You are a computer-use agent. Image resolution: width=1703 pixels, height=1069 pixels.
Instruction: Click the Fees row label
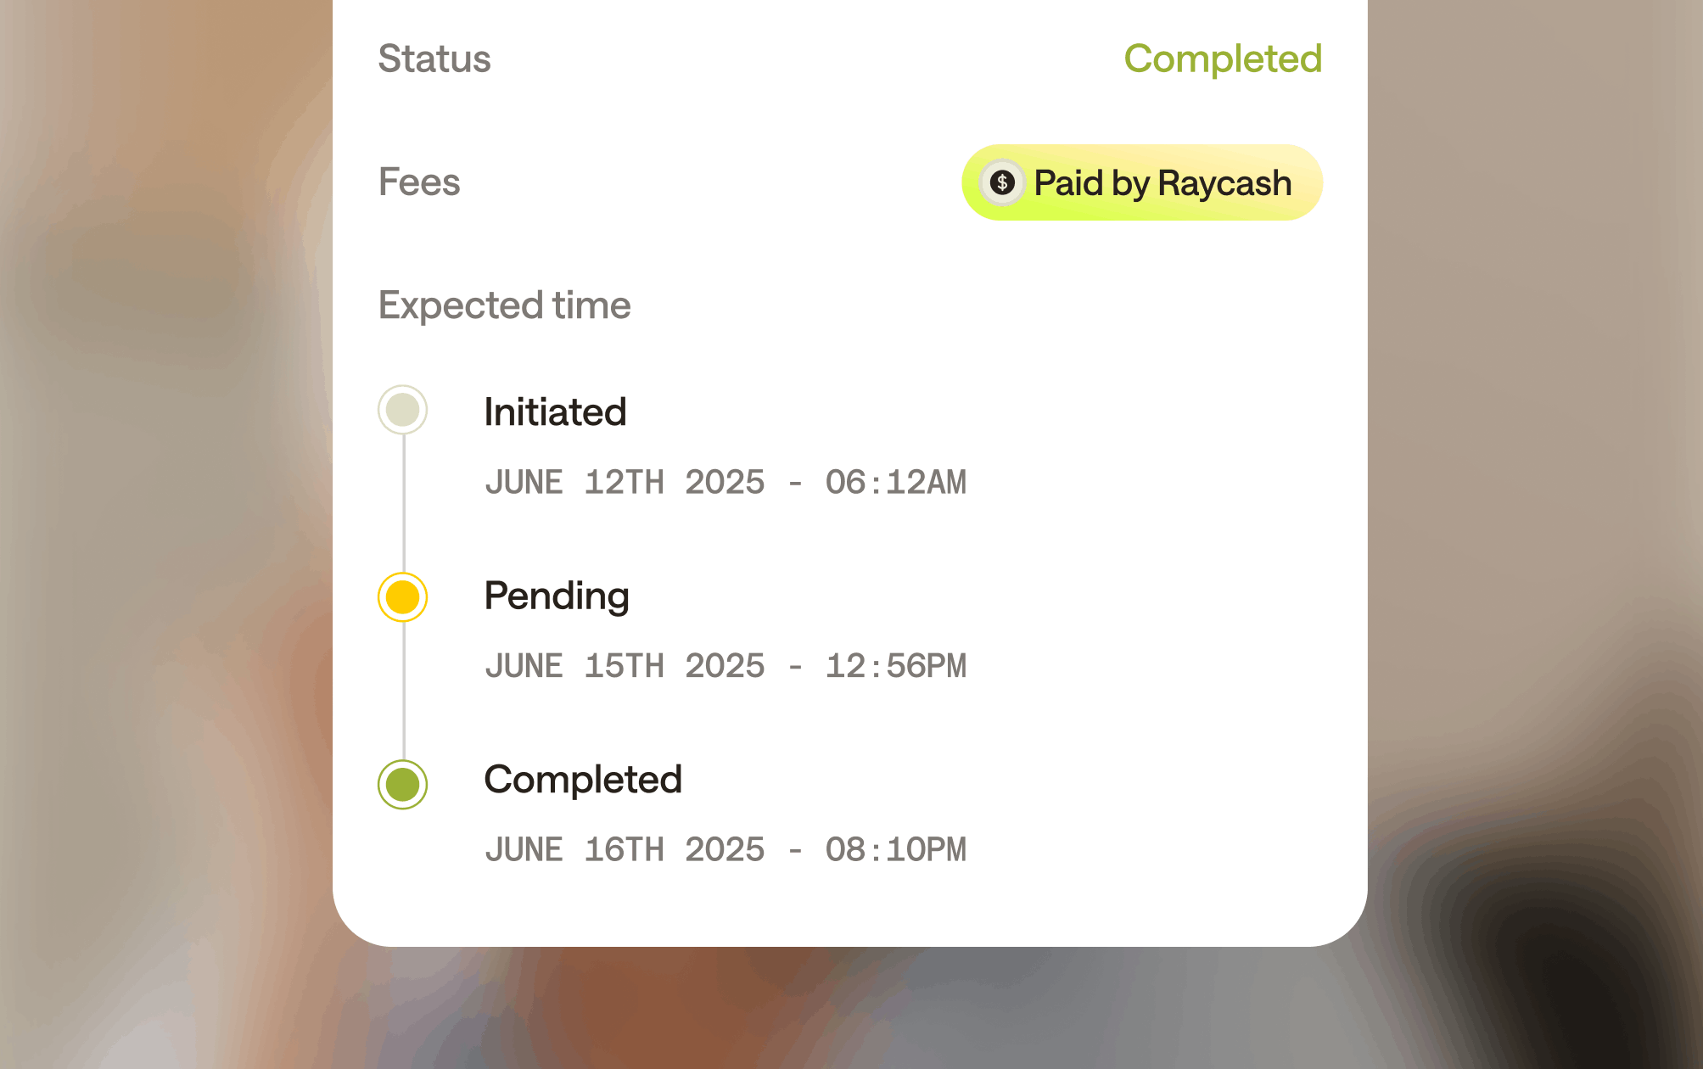419,182
